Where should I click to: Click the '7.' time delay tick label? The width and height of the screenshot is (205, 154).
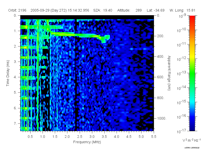[x=15, y=123]
